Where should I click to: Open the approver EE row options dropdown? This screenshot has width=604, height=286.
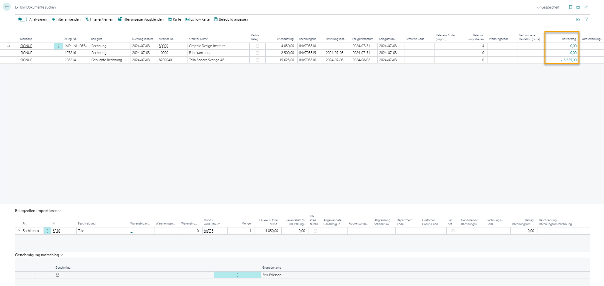coord(238,275)
